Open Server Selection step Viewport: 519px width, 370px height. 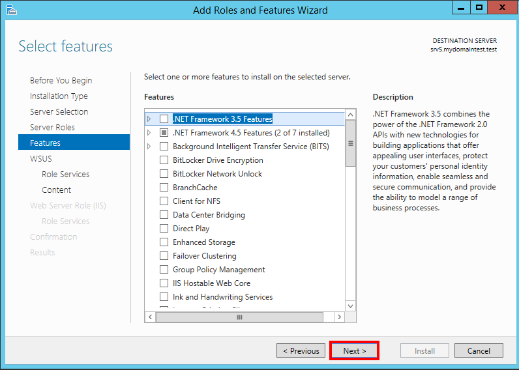59,112
